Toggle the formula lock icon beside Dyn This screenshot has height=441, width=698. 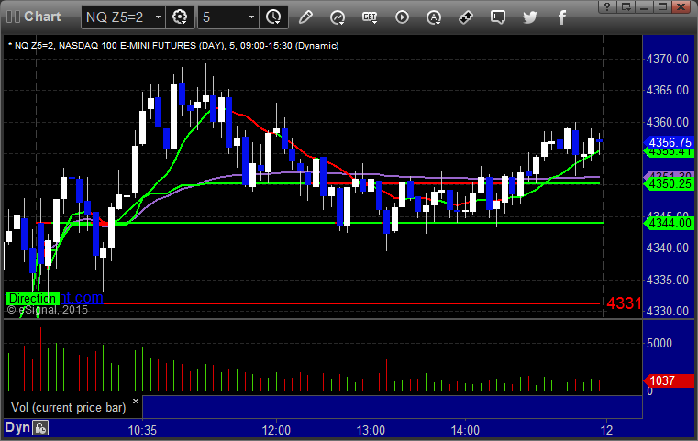pyautogui.click(x=40, y=427)
